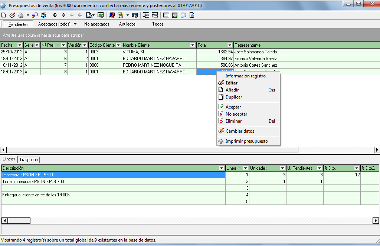The height and width of the screenshot is (246, 380).
Task: Open the Descripción column filter dropdown
Action: tap(222, 168)
